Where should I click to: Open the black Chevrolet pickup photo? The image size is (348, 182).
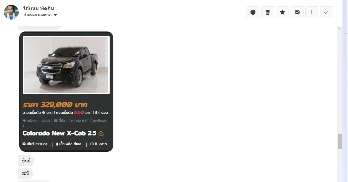66,65
